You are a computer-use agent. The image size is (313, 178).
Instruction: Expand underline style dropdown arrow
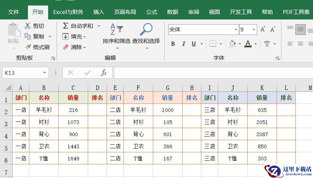[x=202, y=44]
